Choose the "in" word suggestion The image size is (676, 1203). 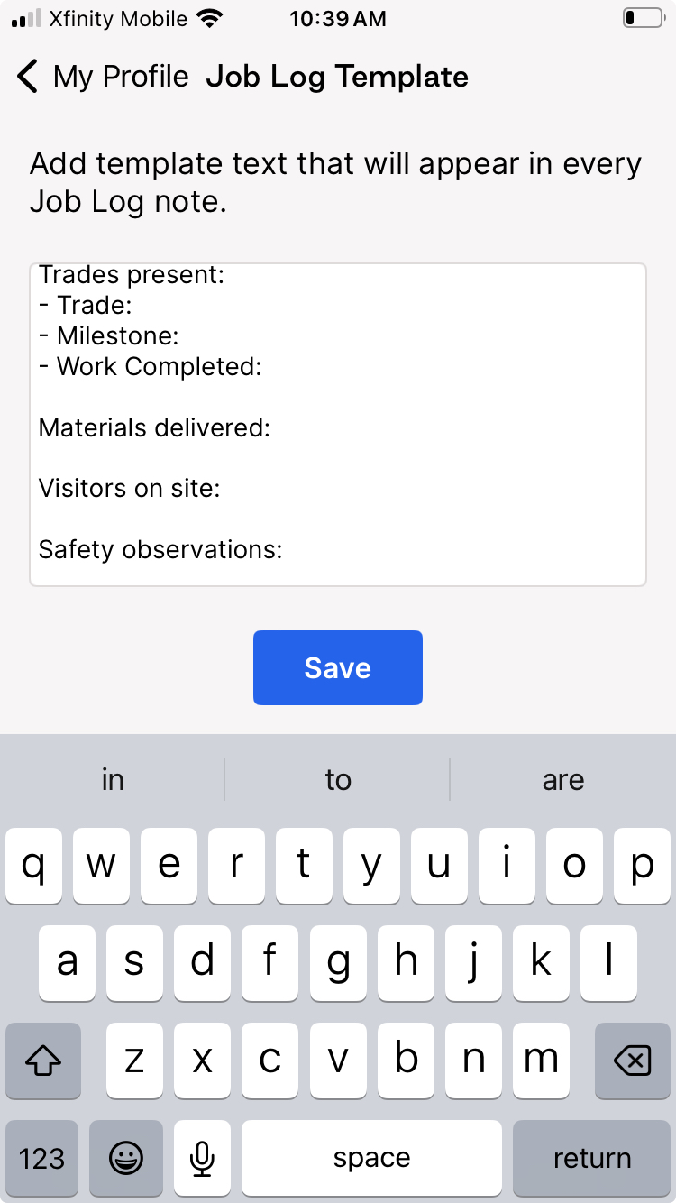(x=113, y=779)
